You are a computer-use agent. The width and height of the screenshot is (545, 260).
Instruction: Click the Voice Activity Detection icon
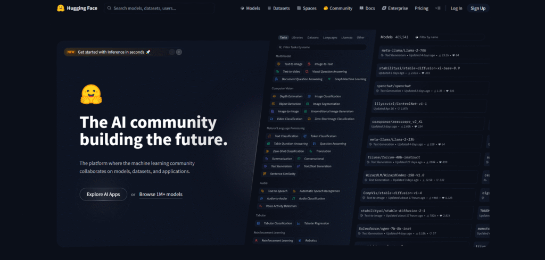point(261,206)
